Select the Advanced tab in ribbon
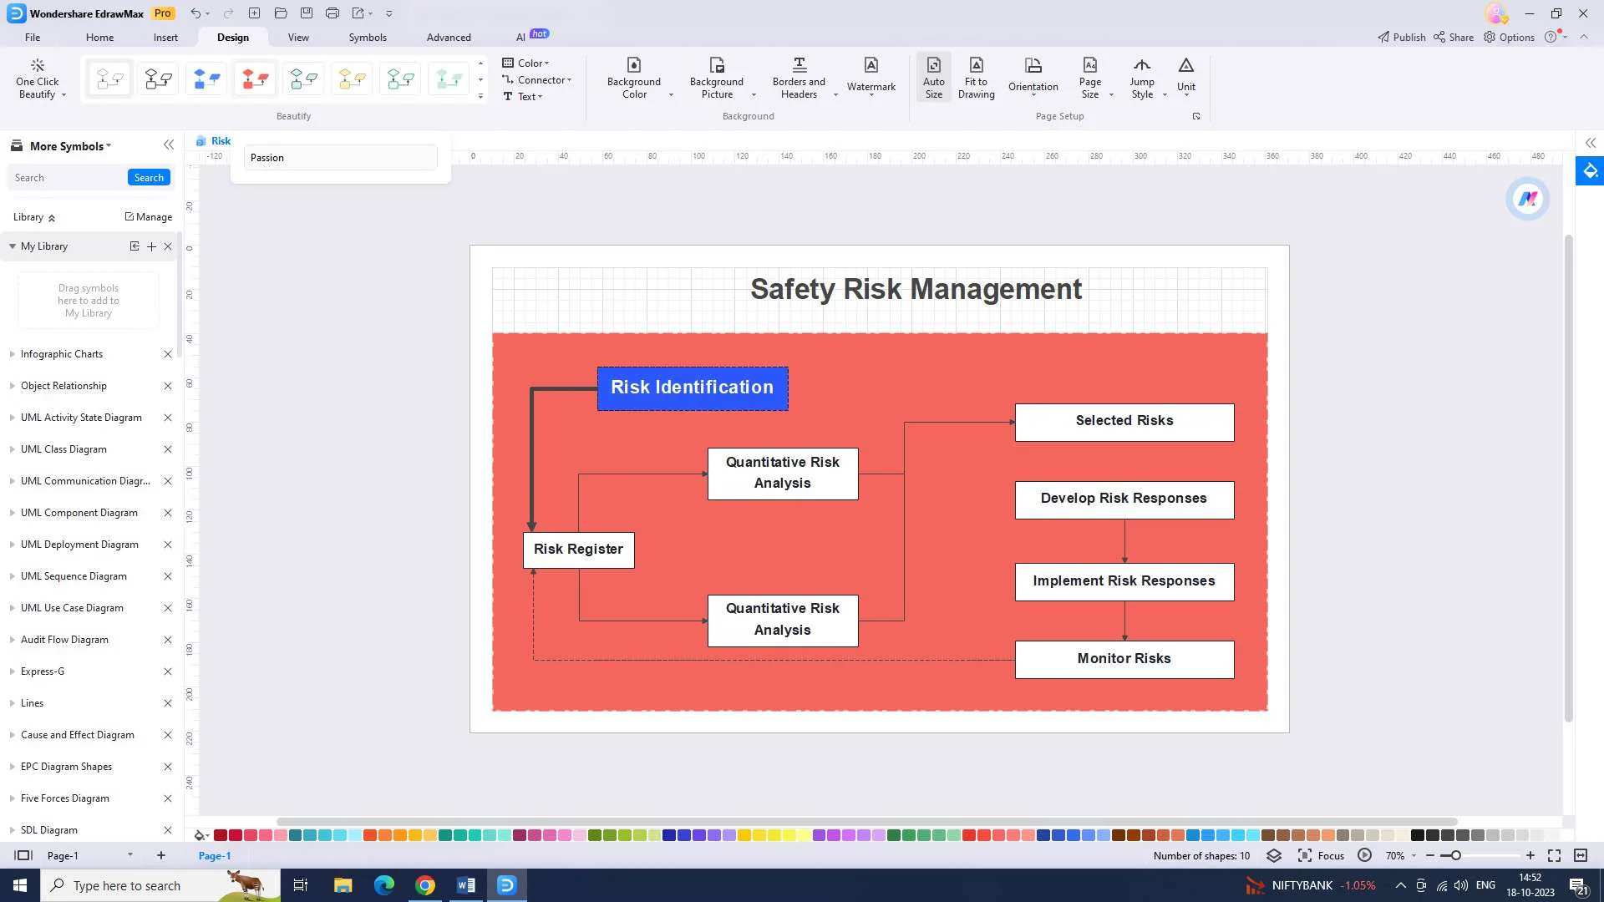The width and height of the screenshot is (1604, 902). click(x=449, y=37)
